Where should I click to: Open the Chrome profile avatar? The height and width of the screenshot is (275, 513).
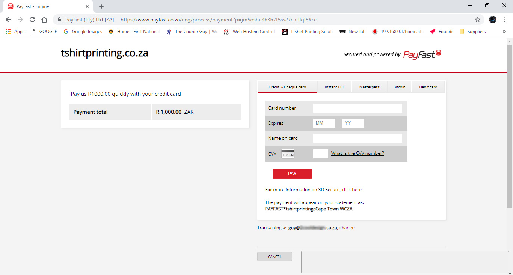tap(493, 20)
